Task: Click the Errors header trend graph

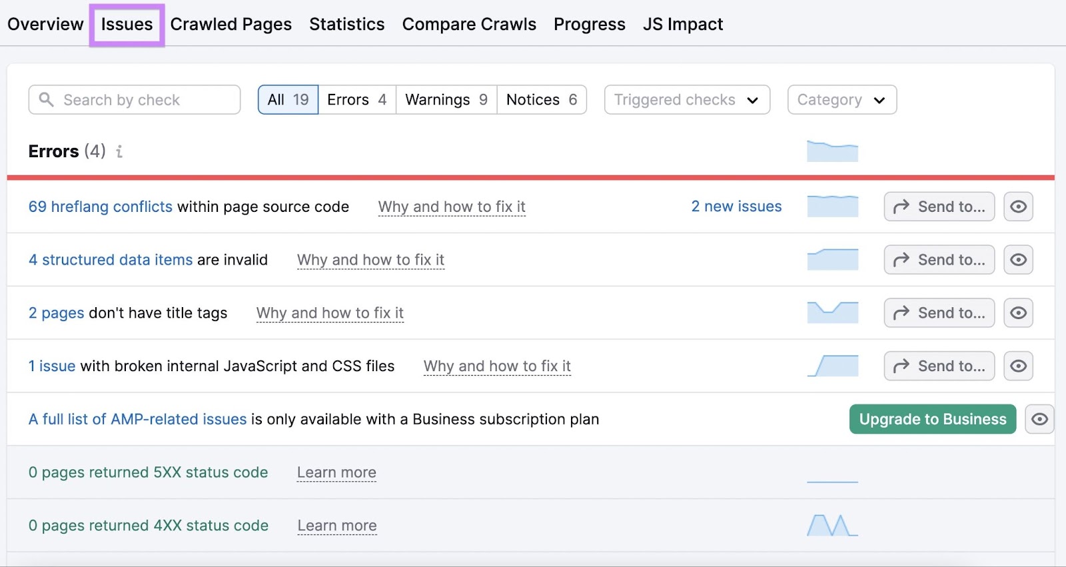Action: click(x=832, y=151)
